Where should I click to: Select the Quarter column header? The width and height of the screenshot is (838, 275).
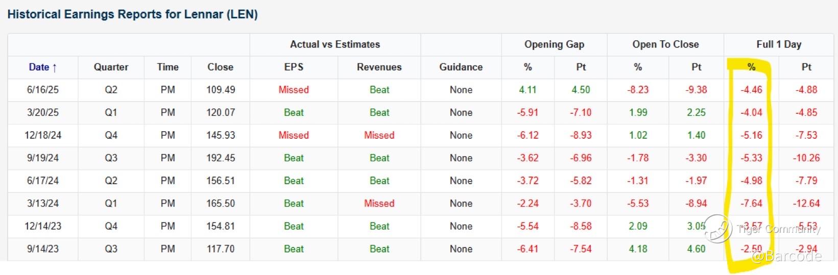click(111, 67)
